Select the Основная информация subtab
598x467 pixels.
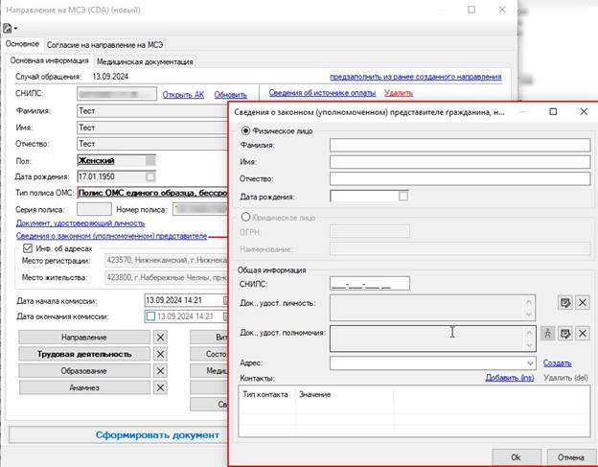tap(49, 60)
